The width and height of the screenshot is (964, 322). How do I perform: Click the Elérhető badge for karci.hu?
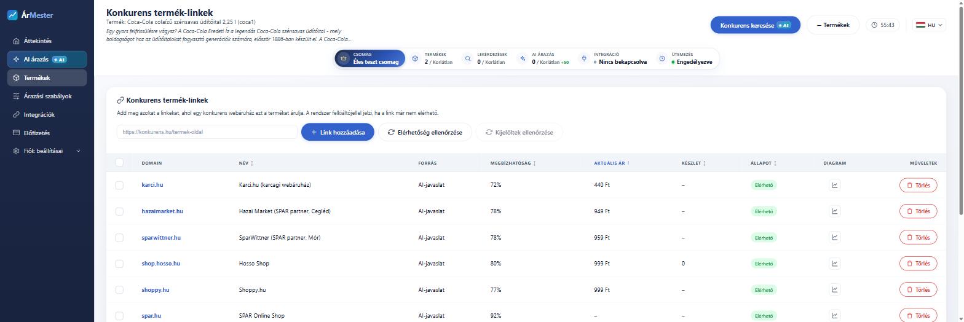tap(764, 185)
